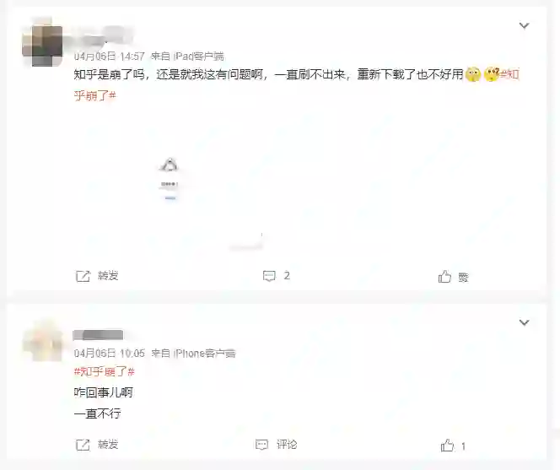Like the first post with thumbs-up icon
Image resolution: width=560 pixels, height=470 pixels.
[444, 277]
